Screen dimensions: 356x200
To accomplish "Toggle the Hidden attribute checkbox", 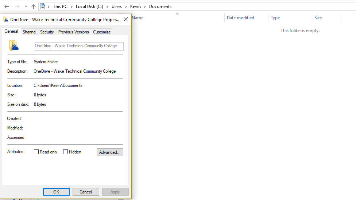I will point(65,152).
